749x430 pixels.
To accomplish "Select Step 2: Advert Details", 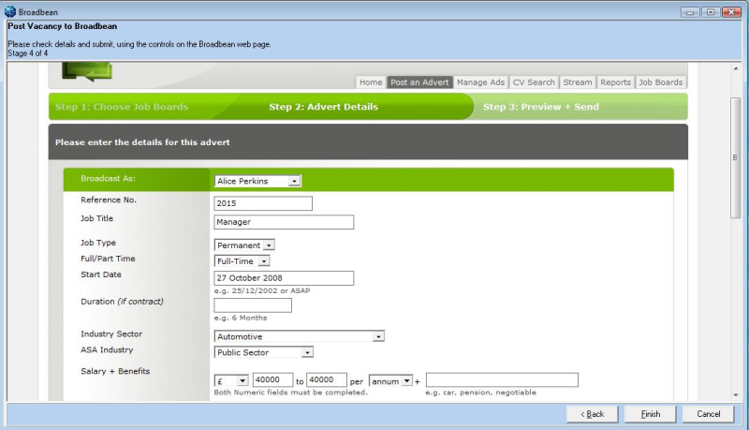I will tap(323, 107).
